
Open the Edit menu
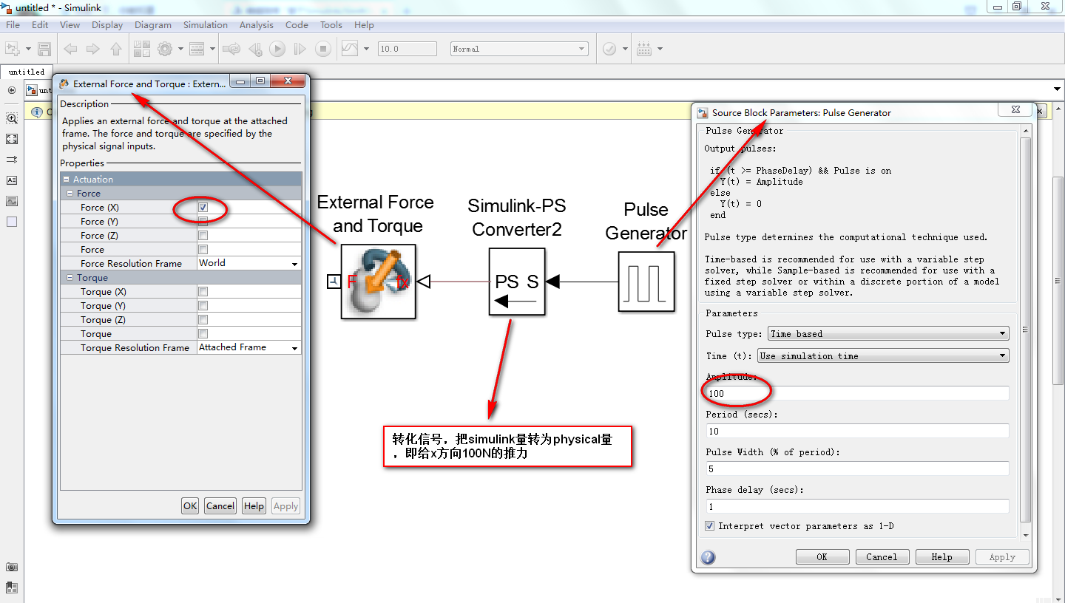click(40, 24)
